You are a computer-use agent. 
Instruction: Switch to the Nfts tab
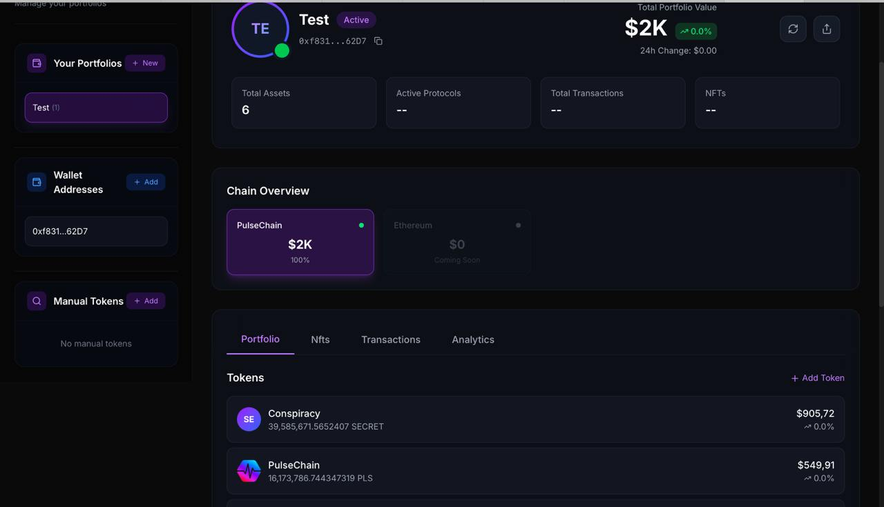pos(320,339)
